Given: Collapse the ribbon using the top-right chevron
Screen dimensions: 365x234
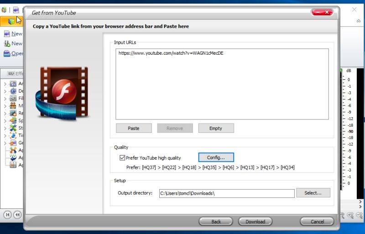Looking at the screenshot, I should pyautogui.click(x=359, y=21).
